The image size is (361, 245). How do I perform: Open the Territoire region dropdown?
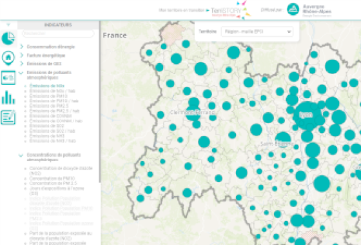pyautogui.click(x=257, y=32)
